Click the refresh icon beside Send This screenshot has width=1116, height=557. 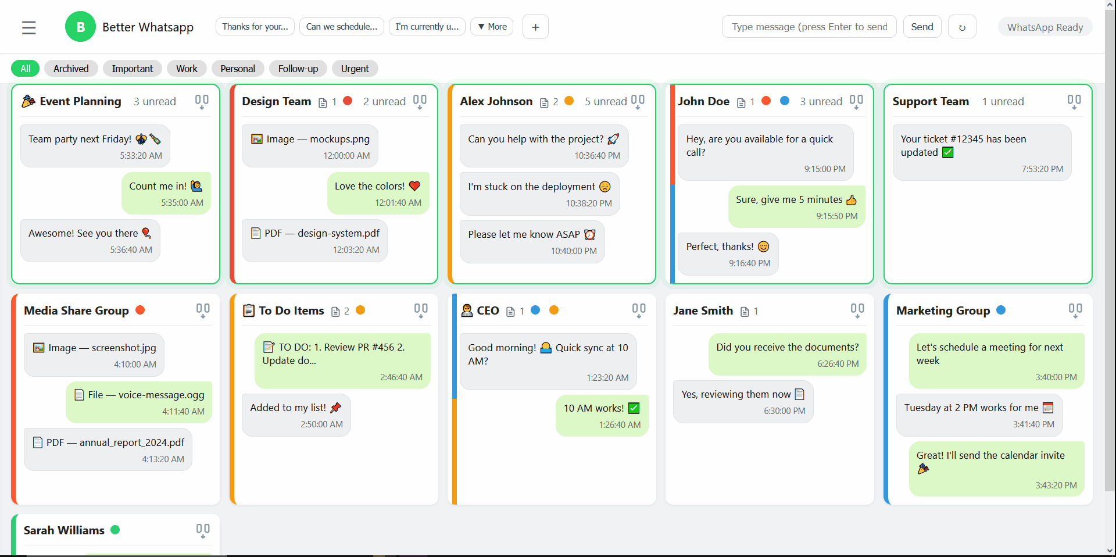tap(962, 27)
